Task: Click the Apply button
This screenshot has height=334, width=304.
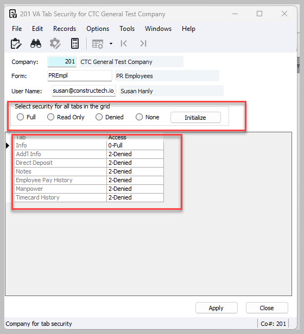Action: [x=216, y=308]
